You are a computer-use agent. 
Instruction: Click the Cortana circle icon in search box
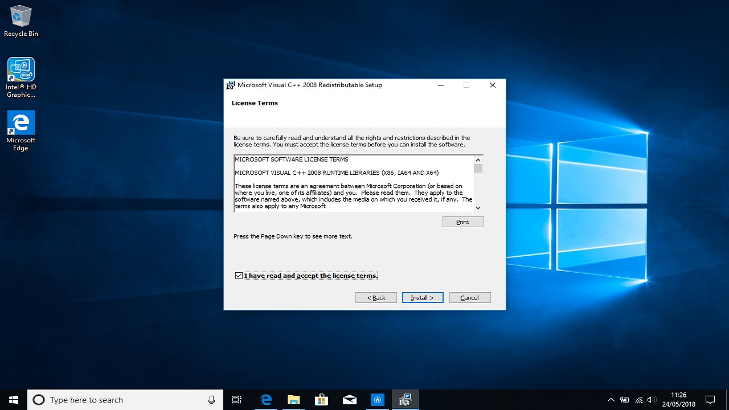pos(39,400)
